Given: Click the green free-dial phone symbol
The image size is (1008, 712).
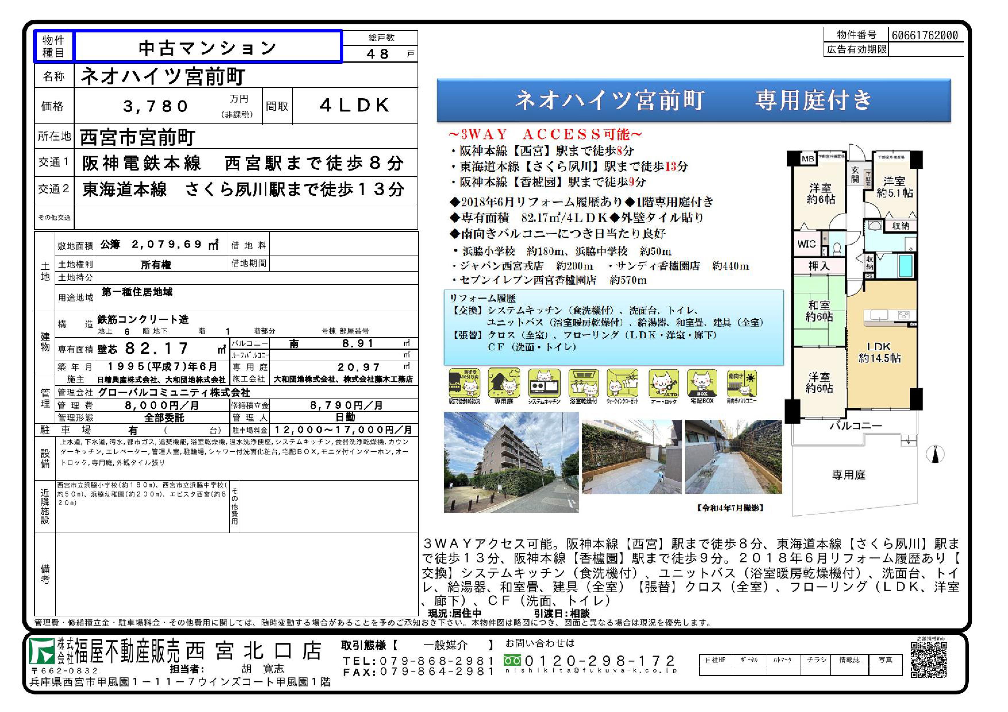Looking at the screenshot, I should pyautogui.click(x=512, y=660).
